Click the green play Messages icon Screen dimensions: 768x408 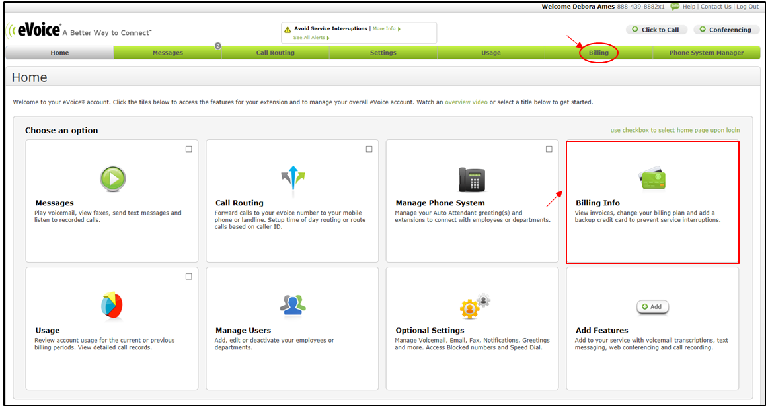113,179
